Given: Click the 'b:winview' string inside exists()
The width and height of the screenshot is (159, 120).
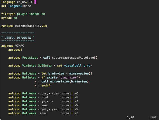Looking at the screenshot, I should (68, 78).
